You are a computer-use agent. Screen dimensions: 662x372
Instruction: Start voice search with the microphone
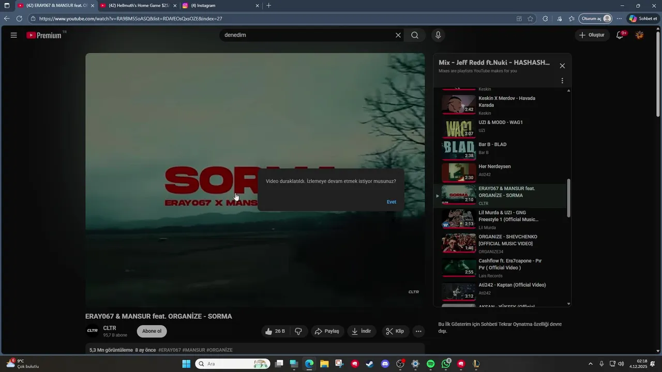(x=438, y=35)
